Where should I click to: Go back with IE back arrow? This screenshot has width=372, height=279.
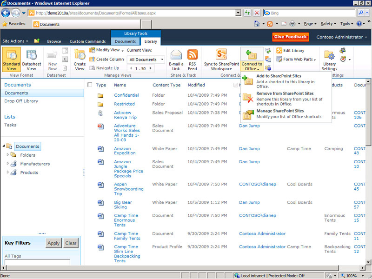[6, 13]
